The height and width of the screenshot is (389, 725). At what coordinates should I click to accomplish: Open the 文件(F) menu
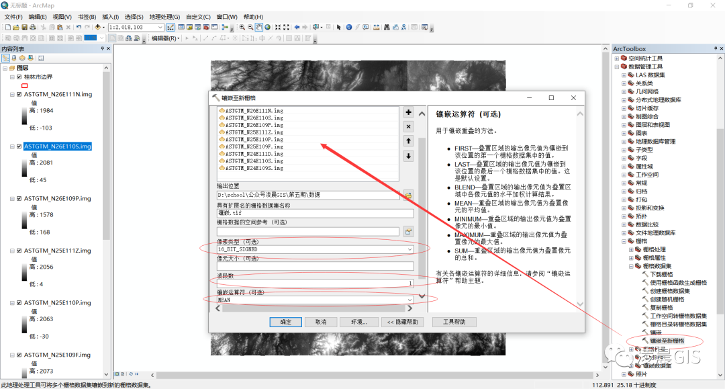tap(13, 17)
